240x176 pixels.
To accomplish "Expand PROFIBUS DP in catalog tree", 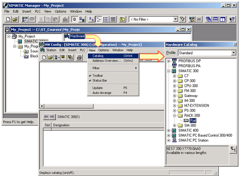I will 168,61.
